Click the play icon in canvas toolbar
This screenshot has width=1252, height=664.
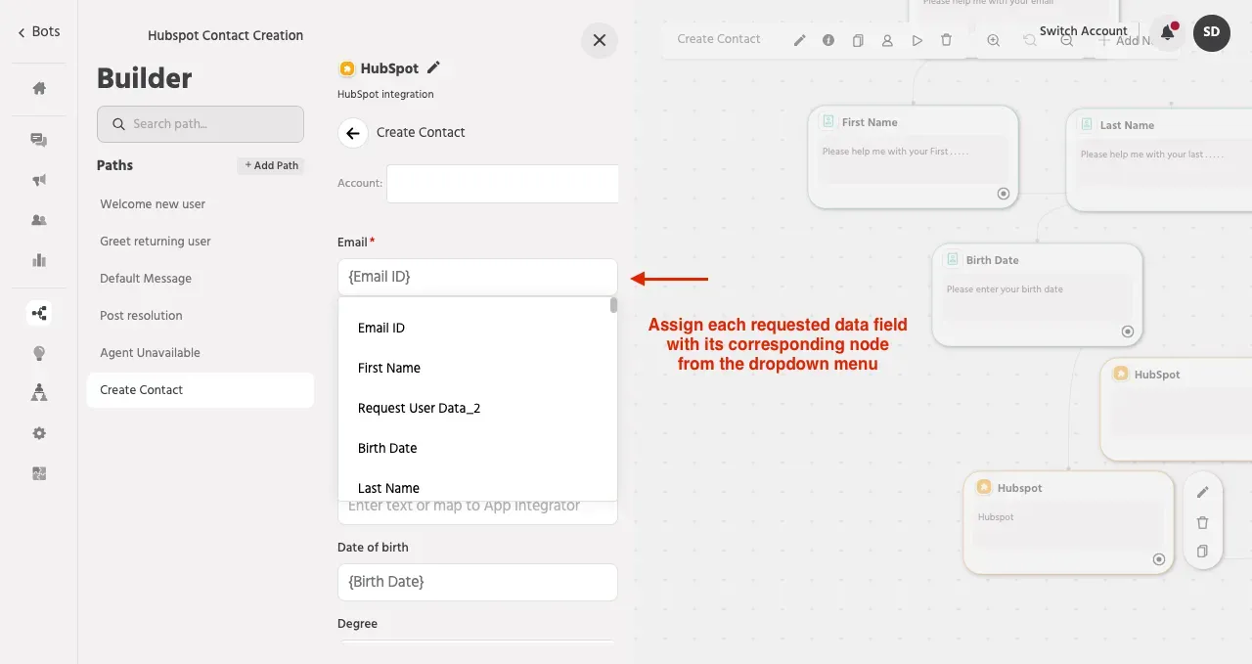point(917,40)
